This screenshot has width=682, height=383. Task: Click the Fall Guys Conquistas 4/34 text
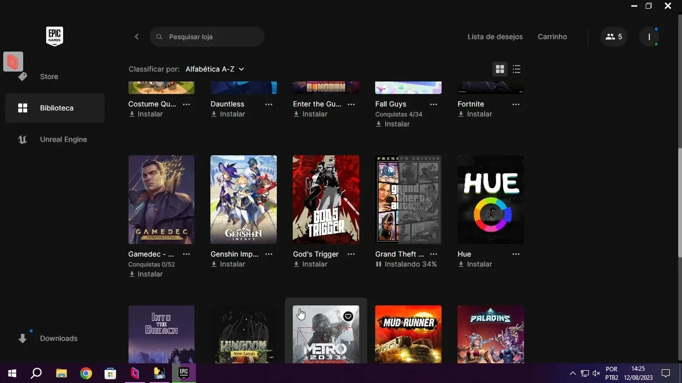click(399, 114)
